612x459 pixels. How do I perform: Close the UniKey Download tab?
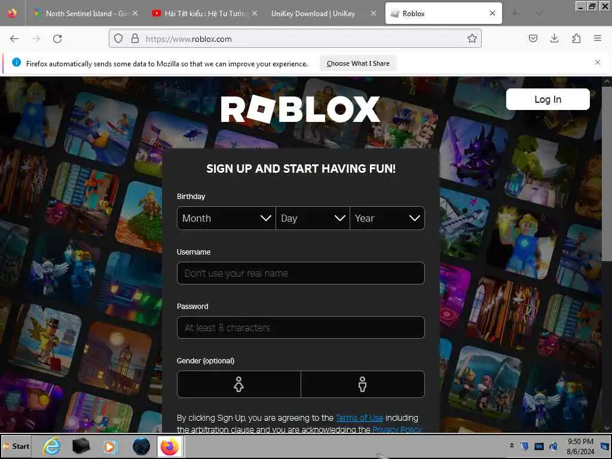[x=373, y=13]
